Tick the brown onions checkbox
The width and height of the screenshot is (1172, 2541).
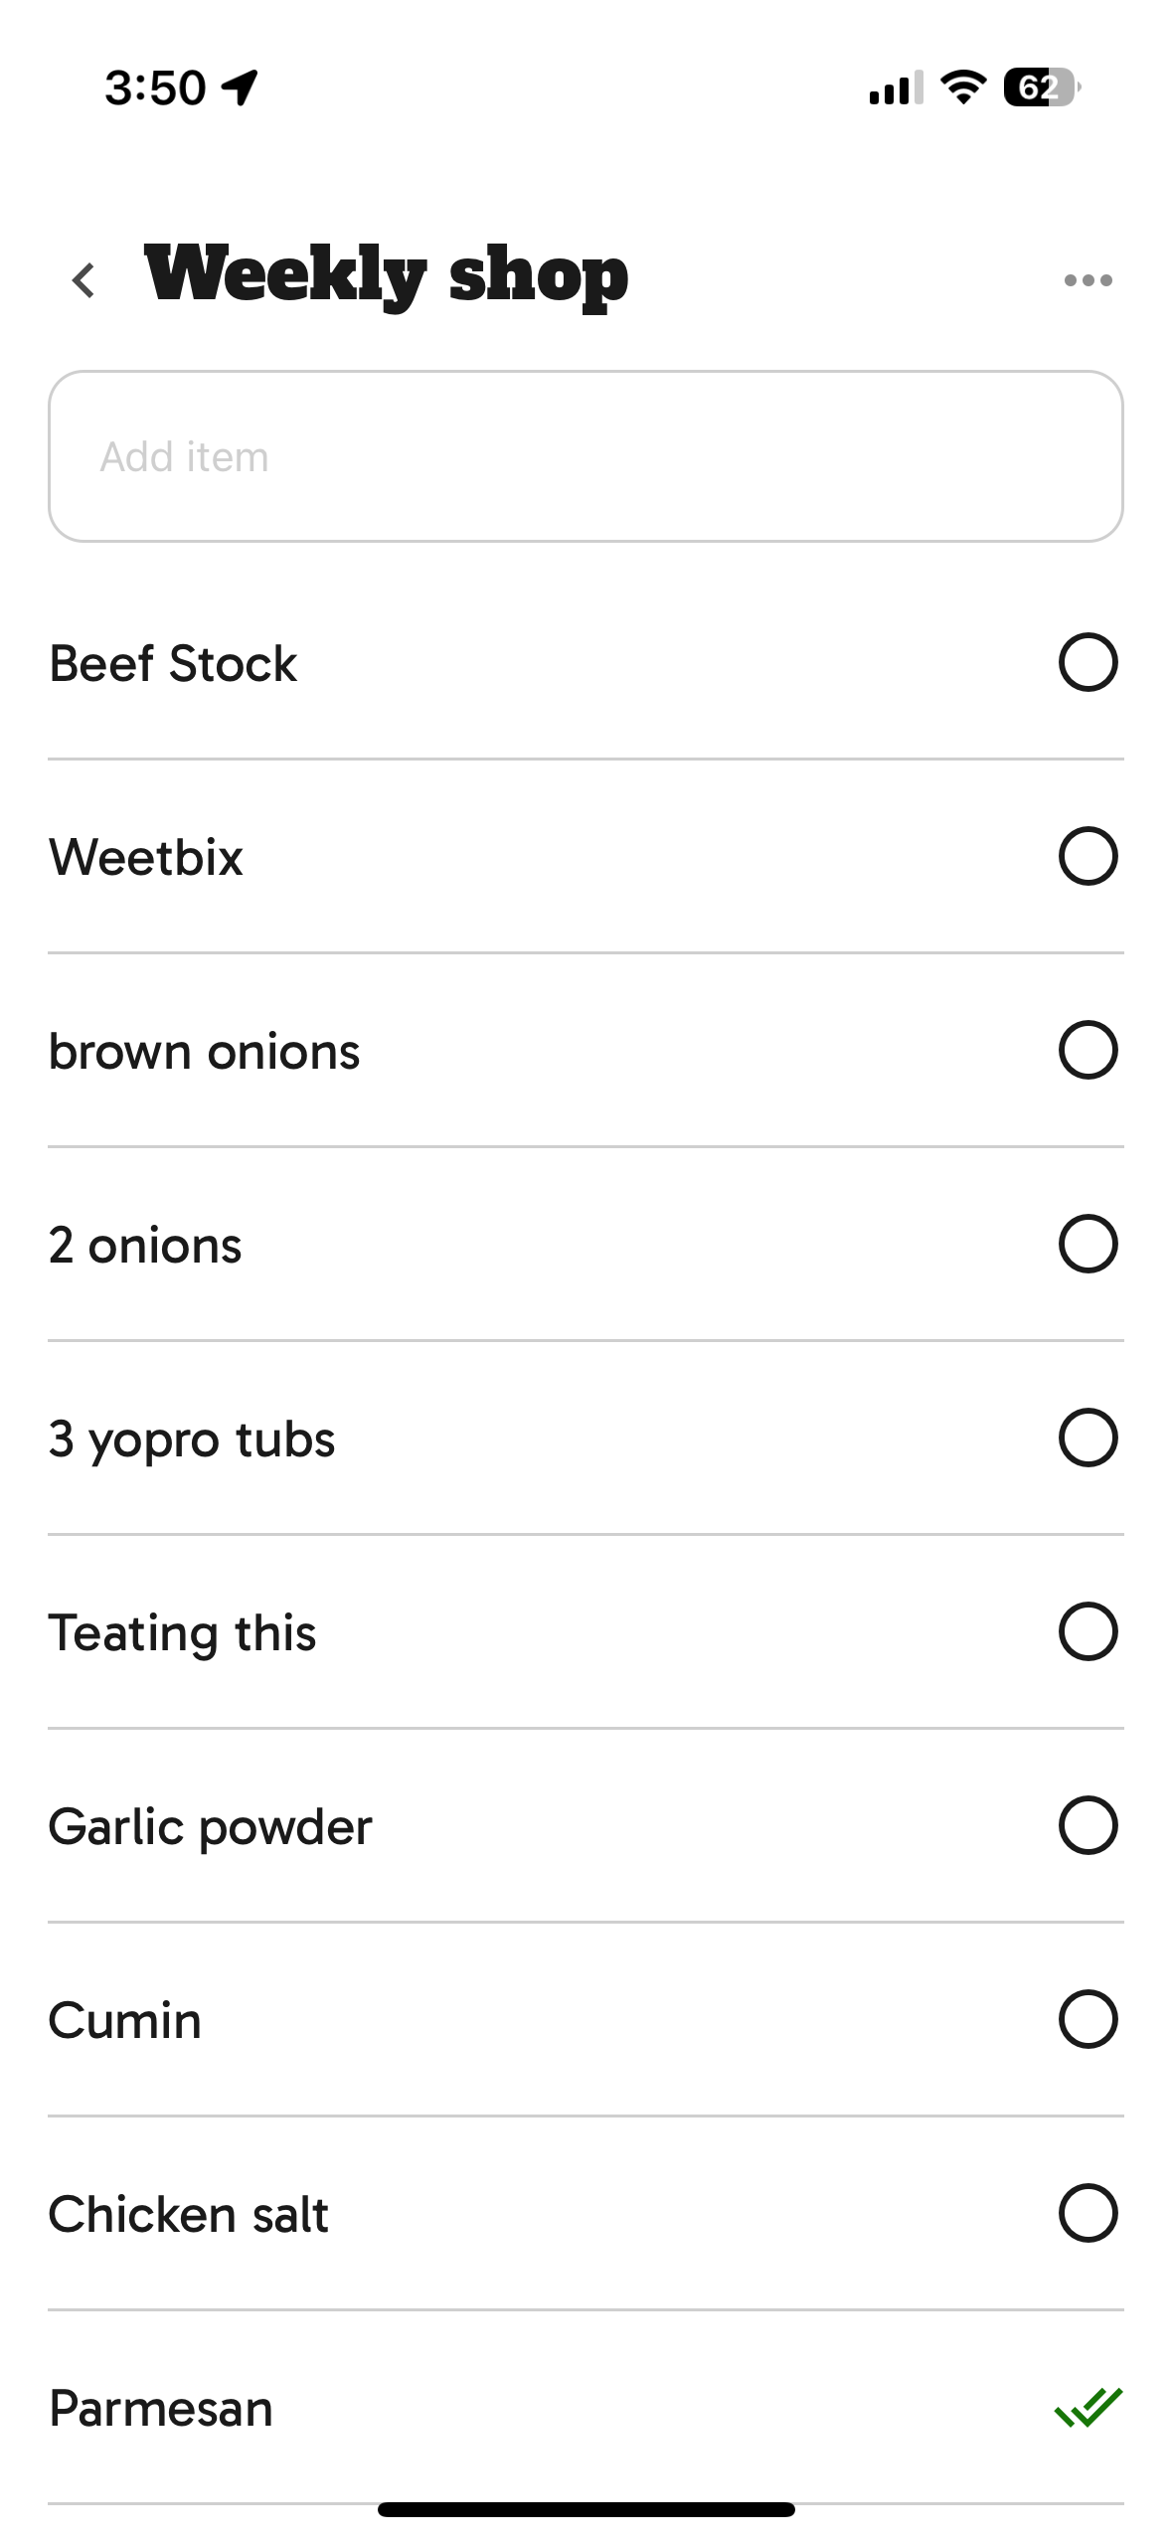coord(1088,1050)
